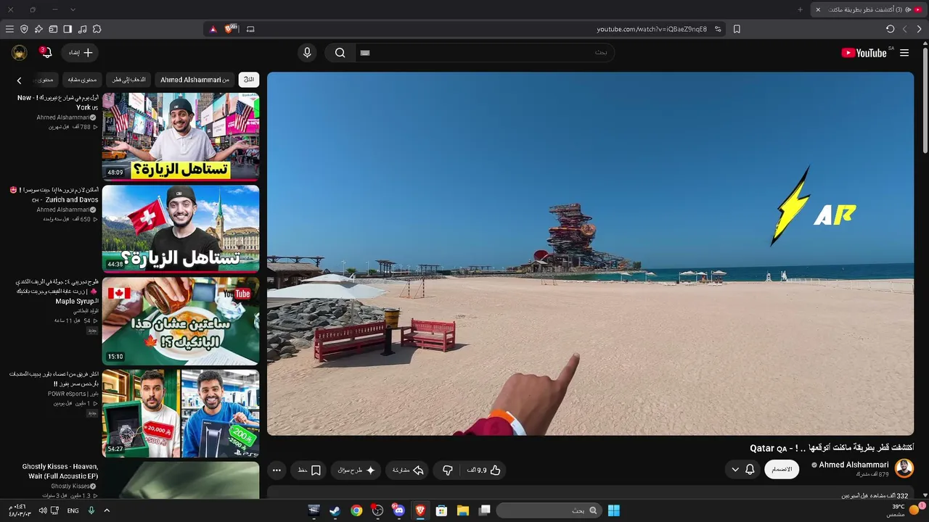This screenshot has height=522, width=929.
Task: Open Discord from the taskbar
Action: (398, 510)
